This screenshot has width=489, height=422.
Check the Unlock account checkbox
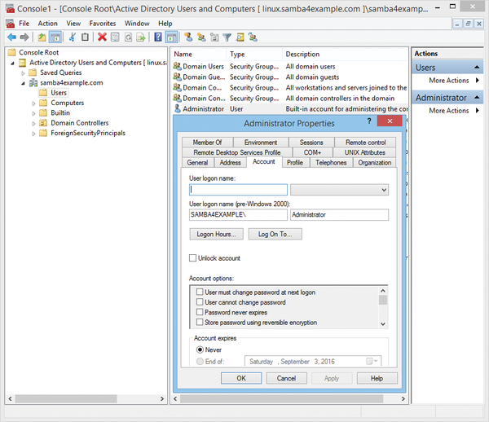click(192, 257)
